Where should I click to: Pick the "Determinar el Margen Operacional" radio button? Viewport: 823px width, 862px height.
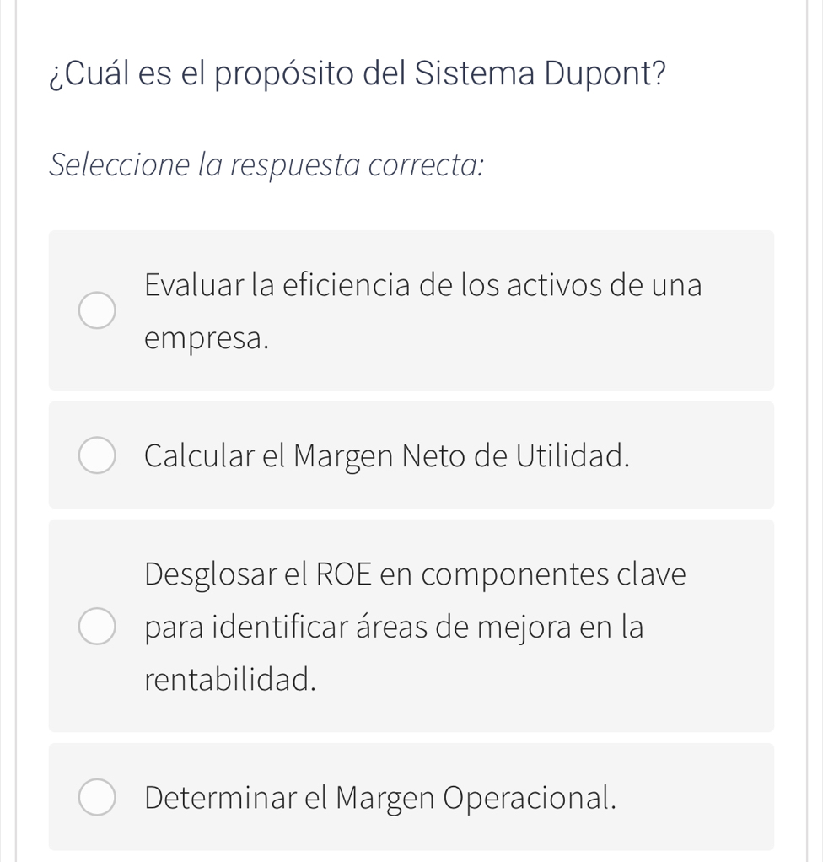(x=97, y=797)
